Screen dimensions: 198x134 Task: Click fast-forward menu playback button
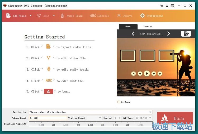click(x=154, y=73)
